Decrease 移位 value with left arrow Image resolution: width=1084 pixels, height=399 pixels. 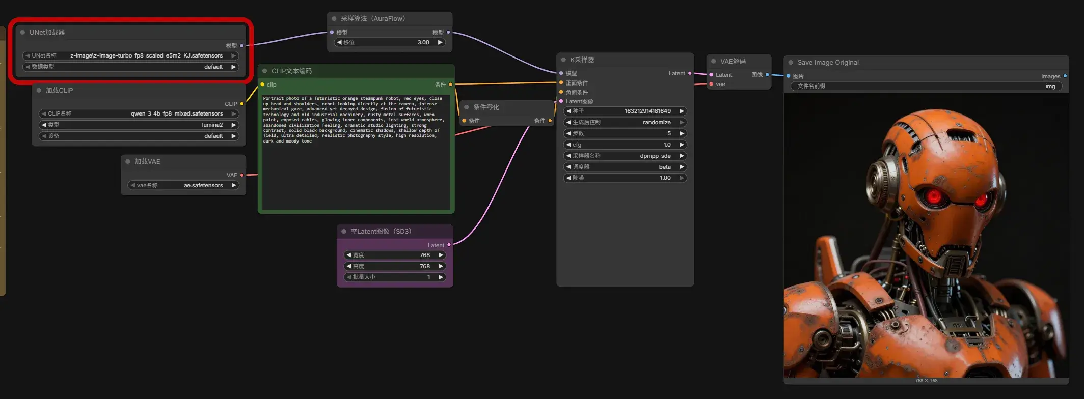click(339, 42)
